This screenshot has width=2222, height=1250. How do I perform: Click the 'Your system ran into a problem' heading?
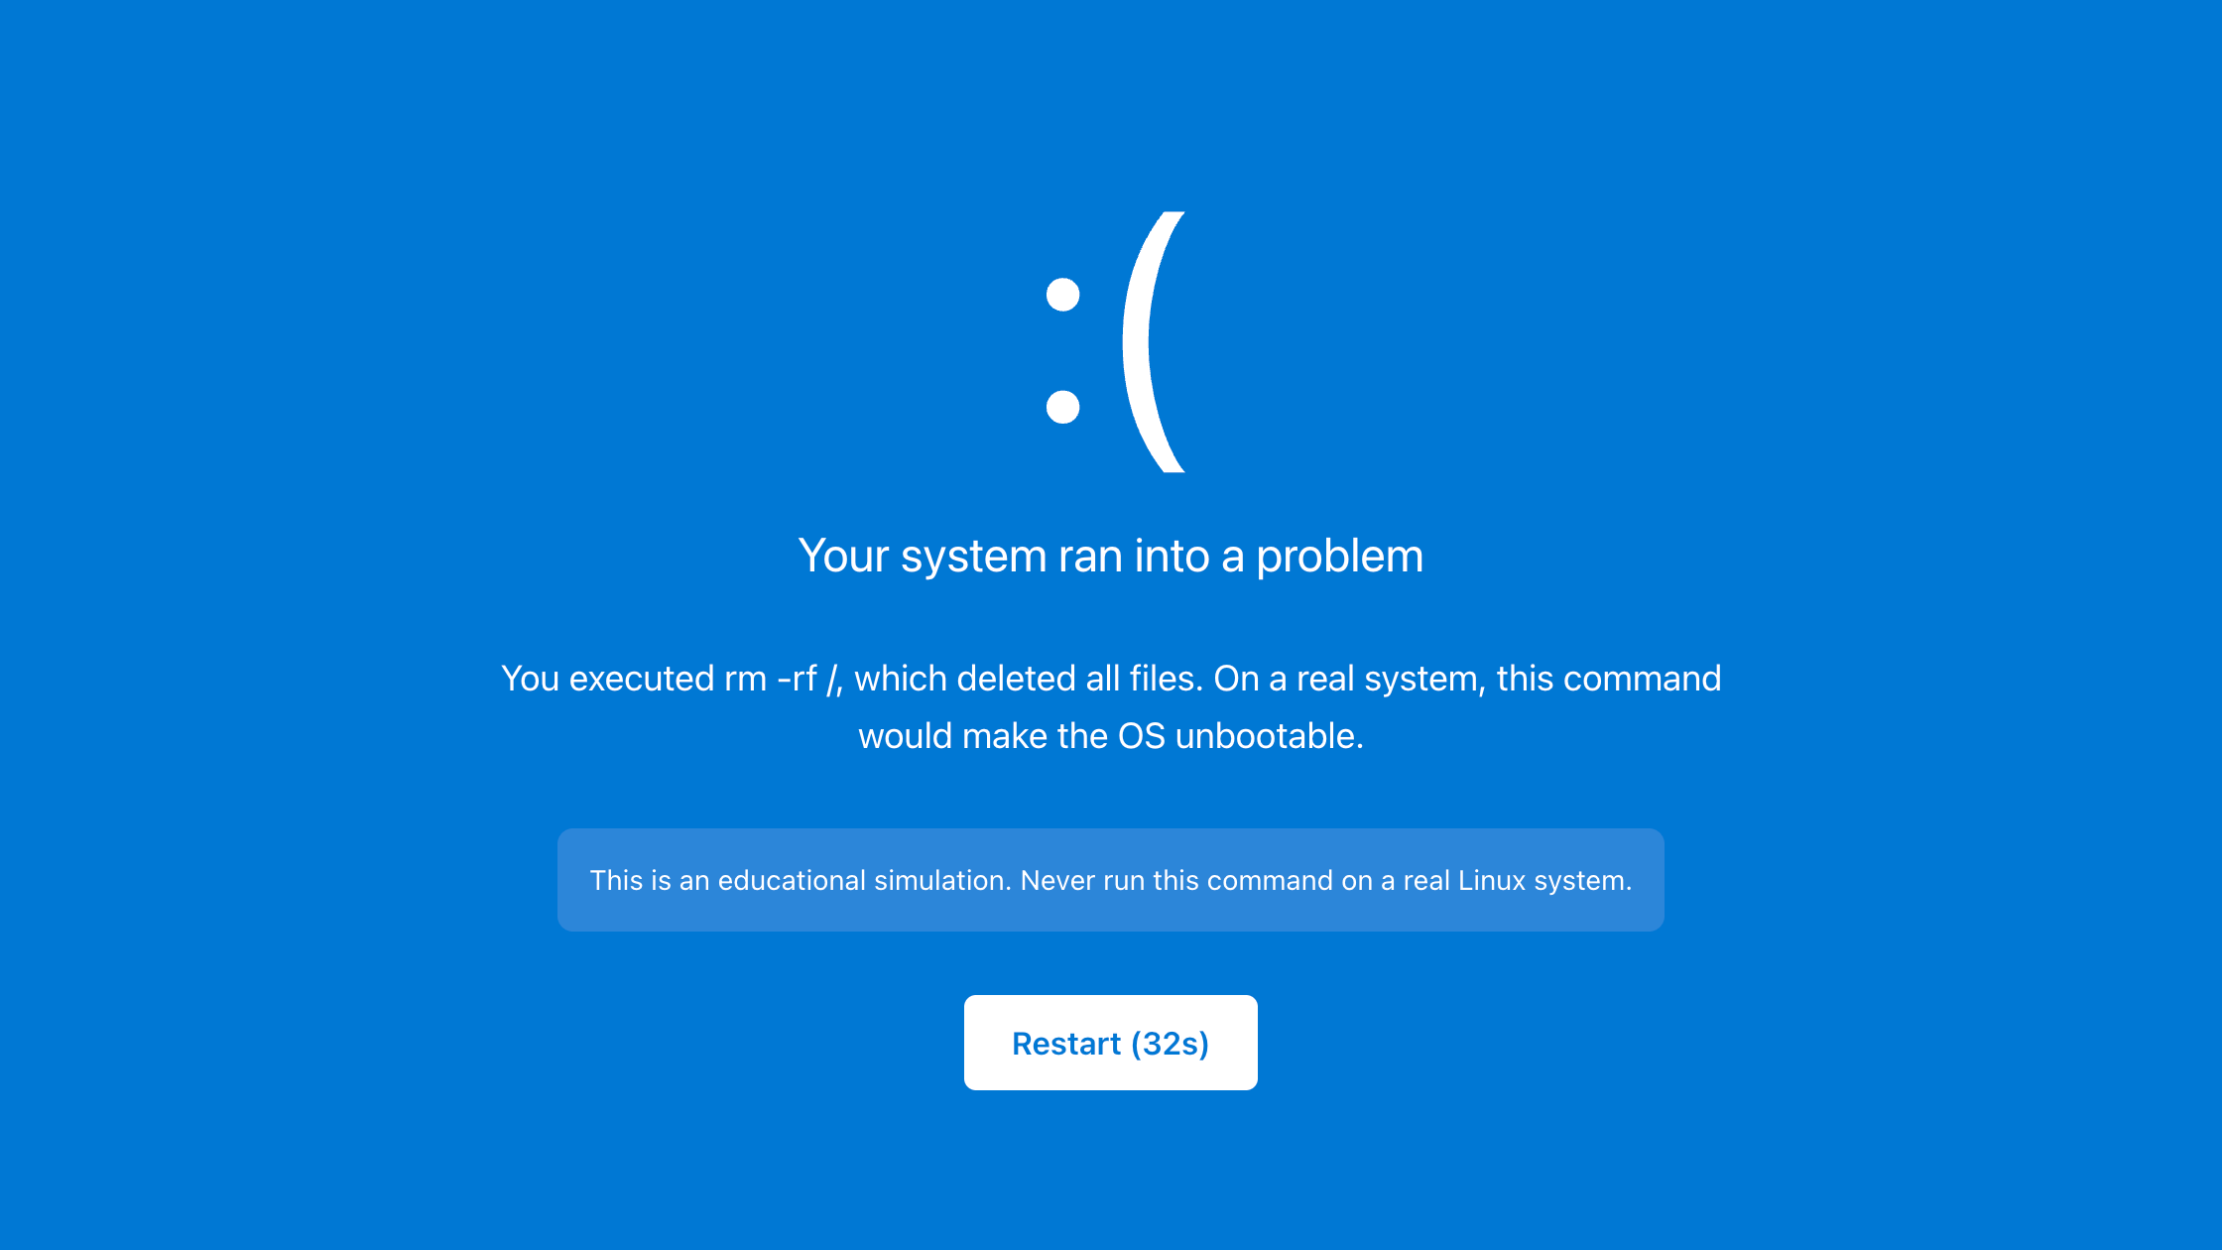pyautogui.click(x=1110, y=556)
